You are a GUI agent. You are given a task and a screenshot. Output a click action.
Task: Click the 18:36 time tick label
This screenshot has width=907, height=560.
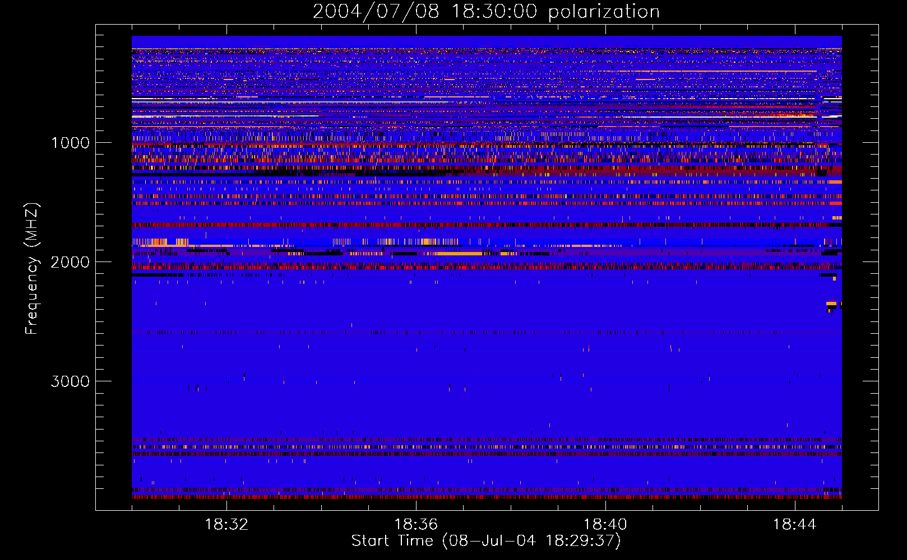point(416,525)
